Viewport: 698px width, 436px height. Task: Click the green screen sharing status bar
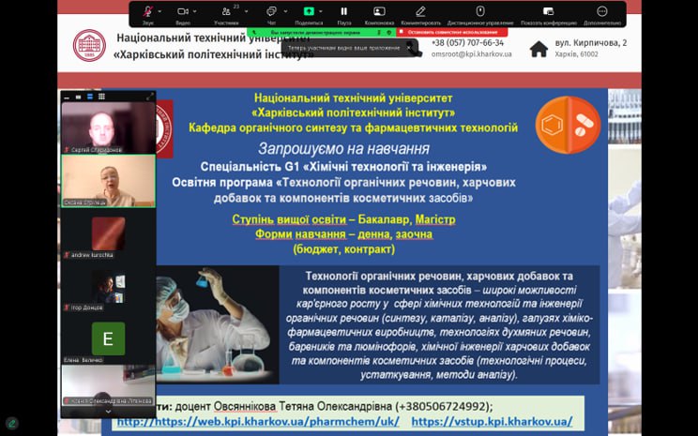click(x=321, y=33)
